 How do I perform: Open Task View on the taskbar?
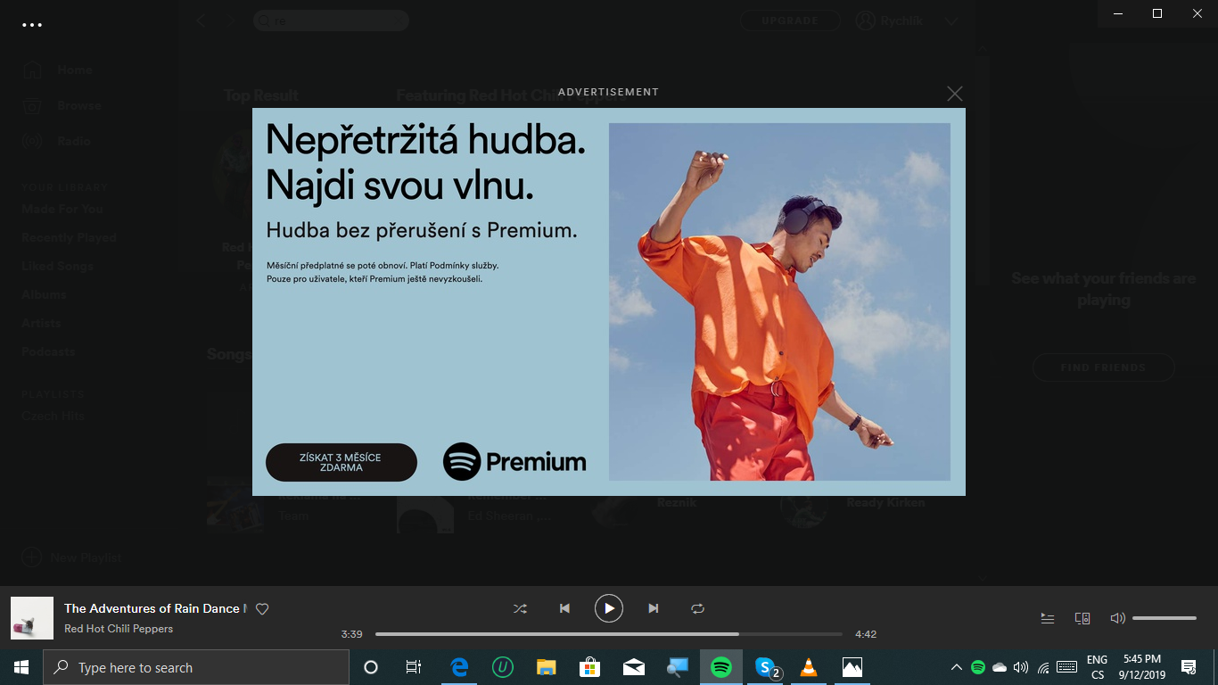(414, 667)
